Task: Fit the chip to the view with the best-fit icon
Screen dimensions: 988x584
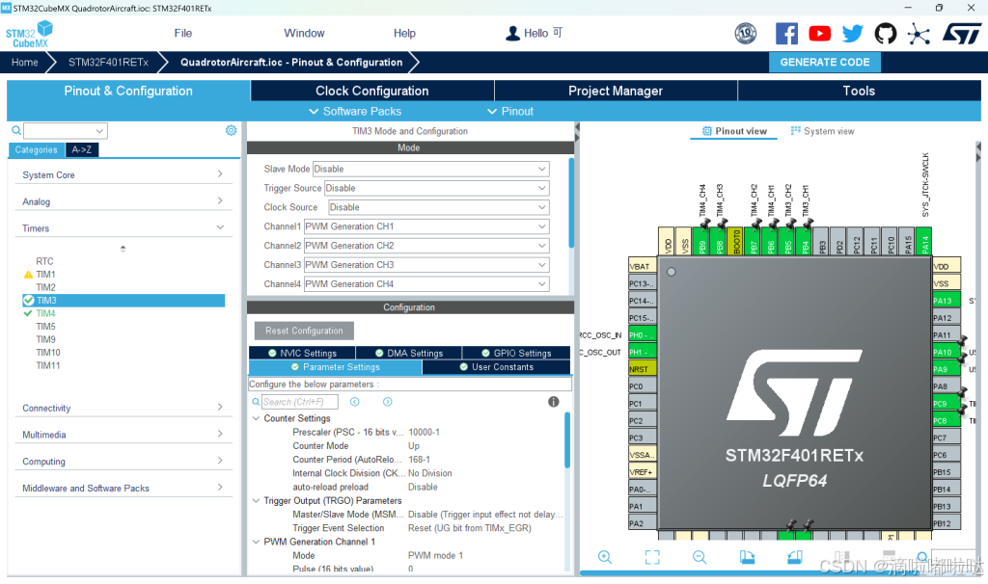Action: (652, 557)
